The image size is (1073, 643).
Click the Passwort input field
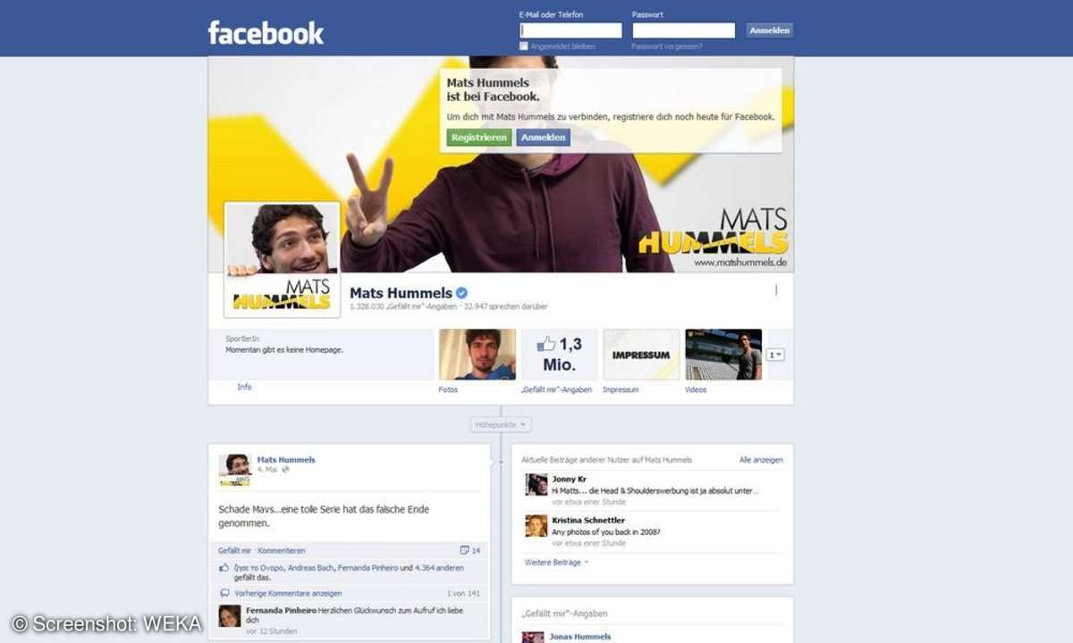[x=683, y=29]
